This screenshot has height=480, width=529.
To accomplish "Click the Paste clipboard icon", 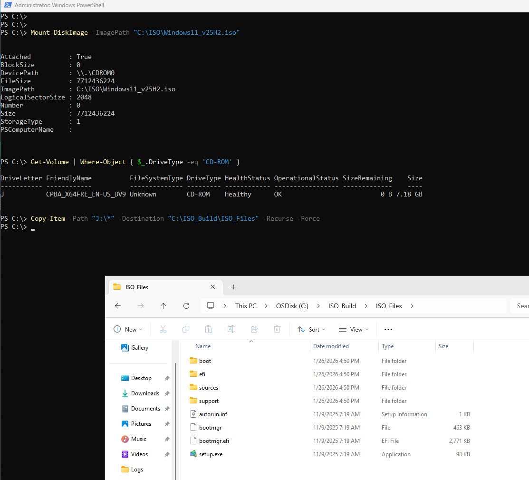I will point(209,329).
